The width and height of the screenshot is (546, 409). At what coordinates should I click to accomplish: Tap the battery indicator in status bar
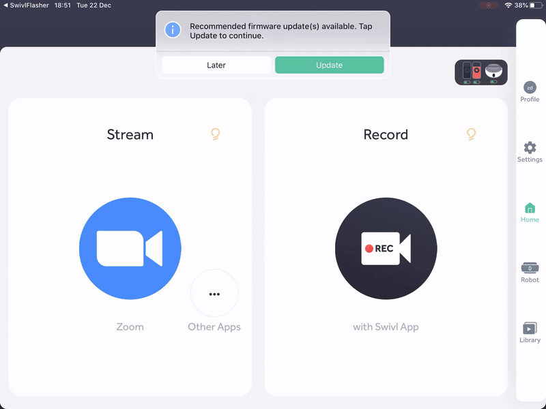pyautogui.click(x=536, y=5)
